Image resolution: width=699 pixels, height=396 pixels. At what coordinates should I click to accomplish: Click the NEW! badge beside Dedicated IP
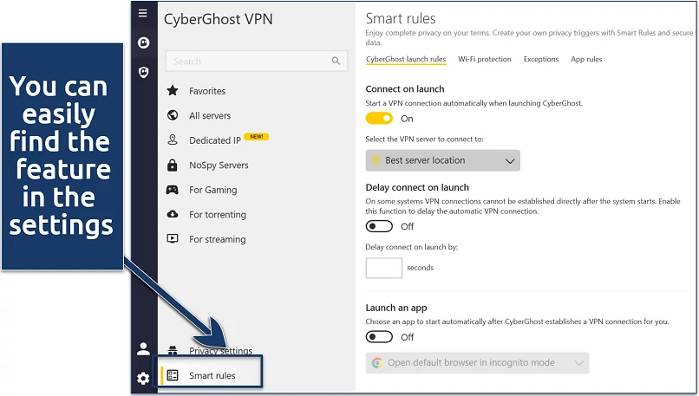(x=257, y=137)
